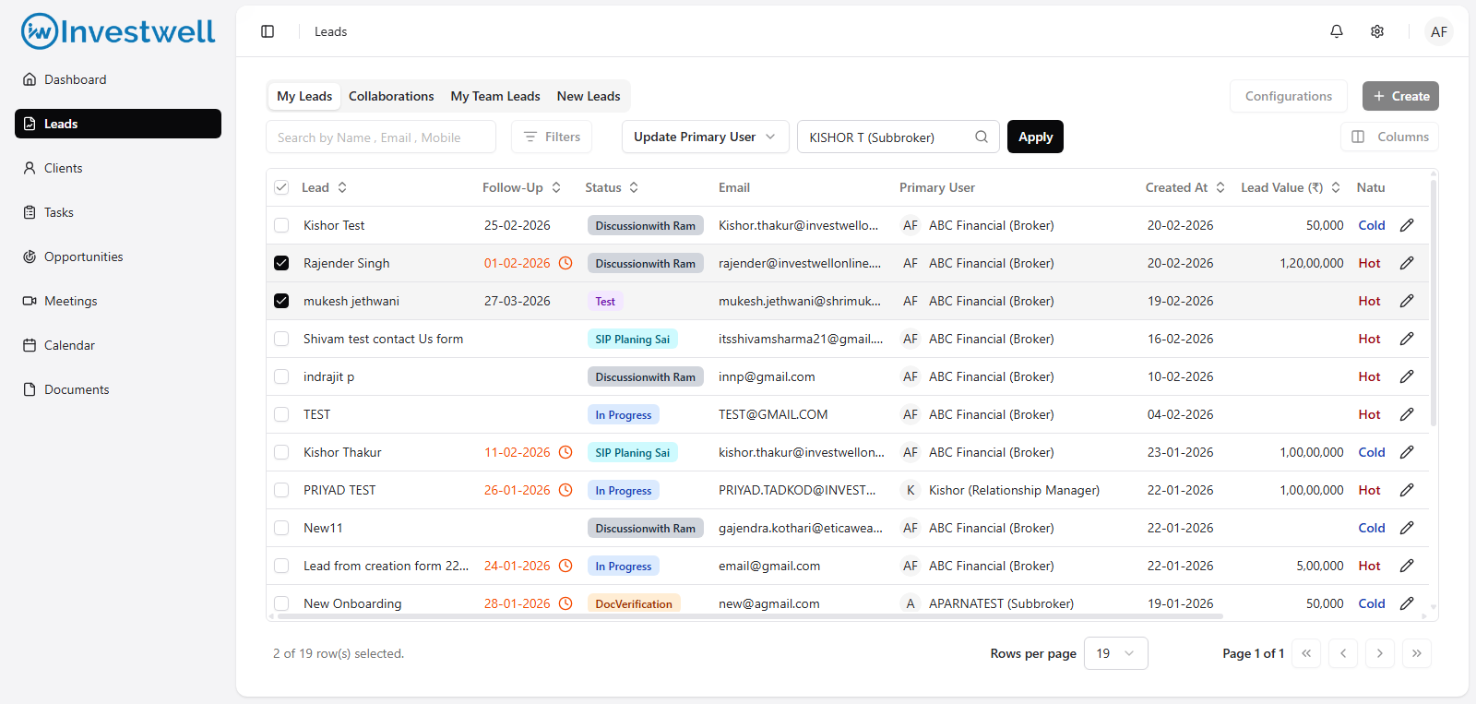Open the Filters panel
This screenshot has width=1476, height=704.
pyautogui.click(x=552, y=137)
